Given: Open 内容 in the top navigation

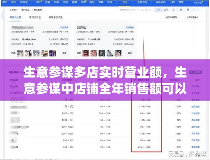Looking at the screenshot, I should coord(83,2).
